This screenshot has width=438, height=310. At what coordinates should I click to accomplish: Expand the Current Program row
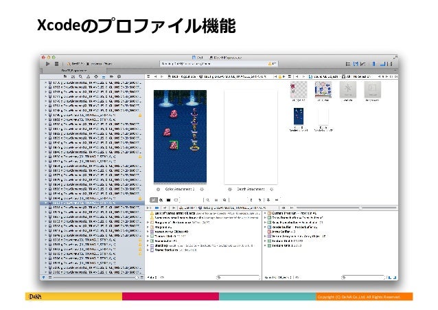(265, 213)
